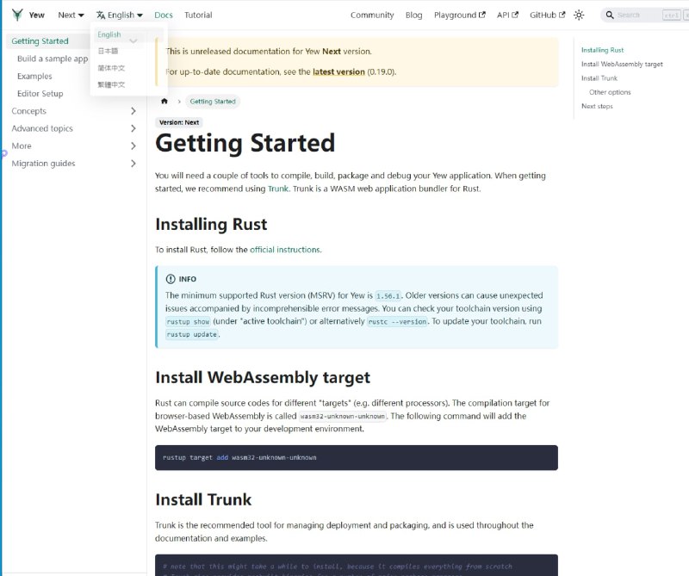Select 繁體中文 language option
Image resolution: width=689 pixels, height=576 pixels.
(x=109, y=84)
